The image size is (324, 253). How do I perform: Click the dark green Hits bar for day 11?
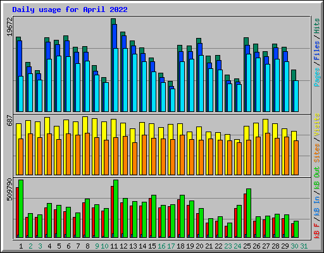click(113, 22)
